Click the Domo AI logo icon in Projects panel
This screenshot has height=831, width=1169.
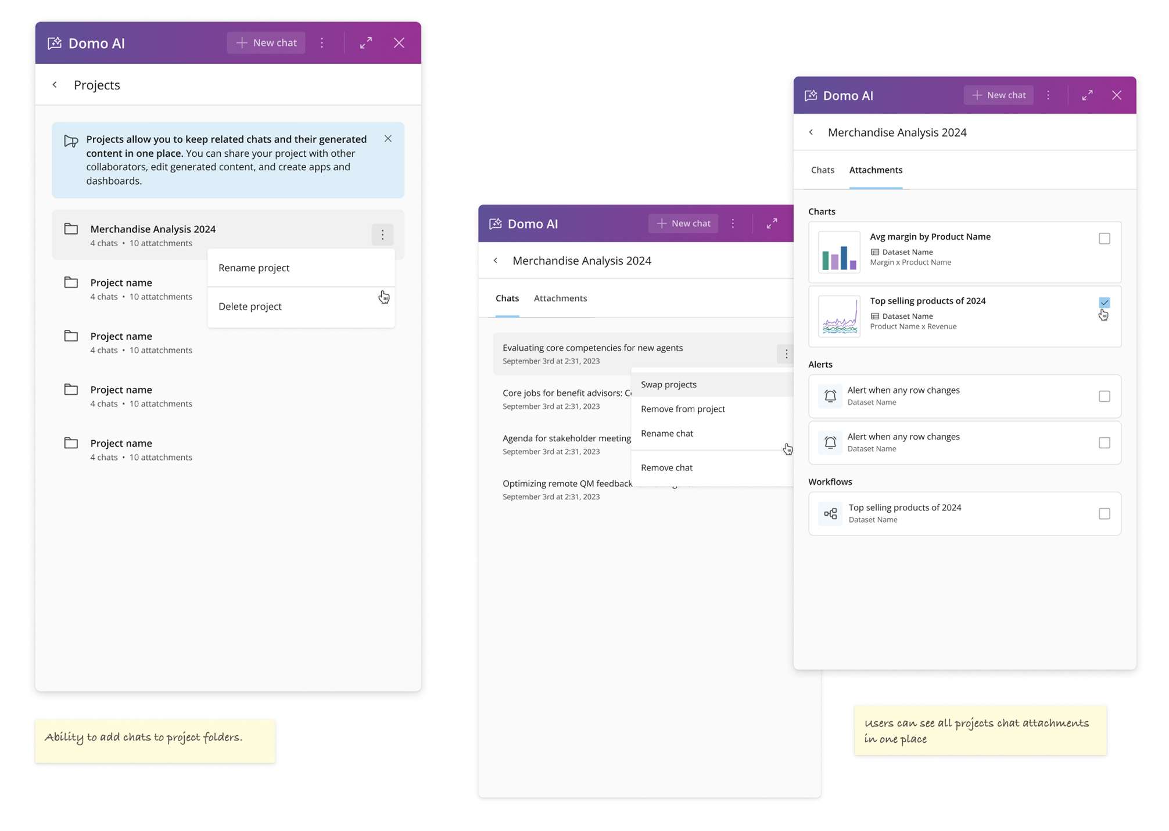point(55,43)
